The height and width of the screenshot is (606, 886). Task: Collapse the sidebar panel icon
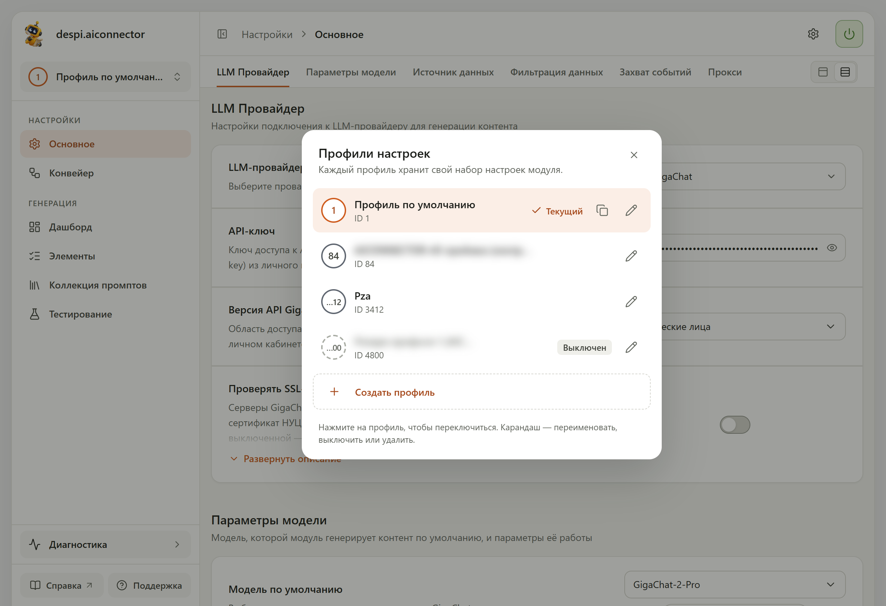[222, 34]
